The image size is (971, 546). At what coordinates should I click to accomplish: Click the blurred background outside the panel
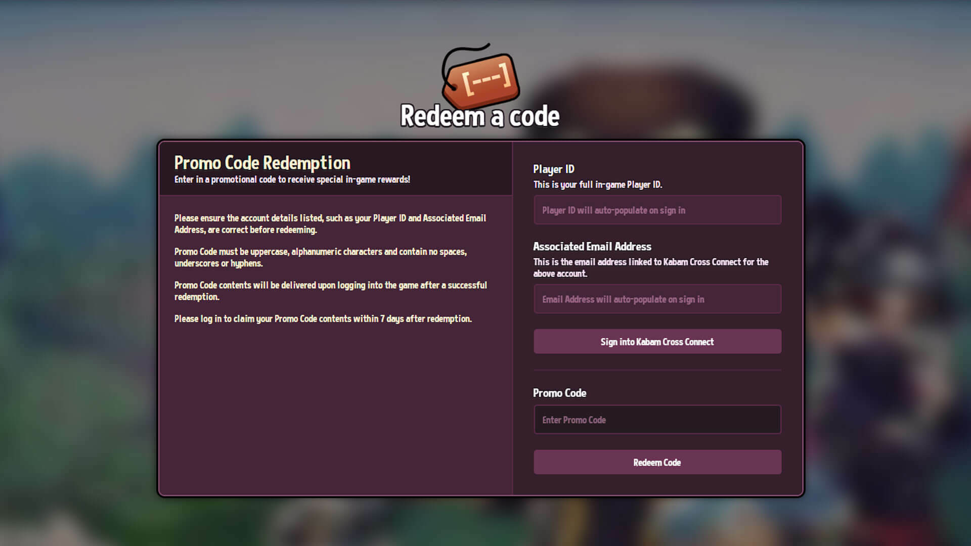click(76, 303)
